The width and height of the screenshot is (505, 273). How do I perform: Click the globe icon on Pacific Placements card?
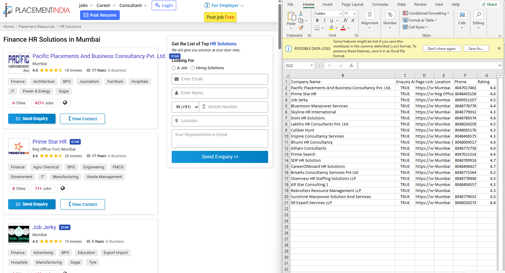click(65, 103)
